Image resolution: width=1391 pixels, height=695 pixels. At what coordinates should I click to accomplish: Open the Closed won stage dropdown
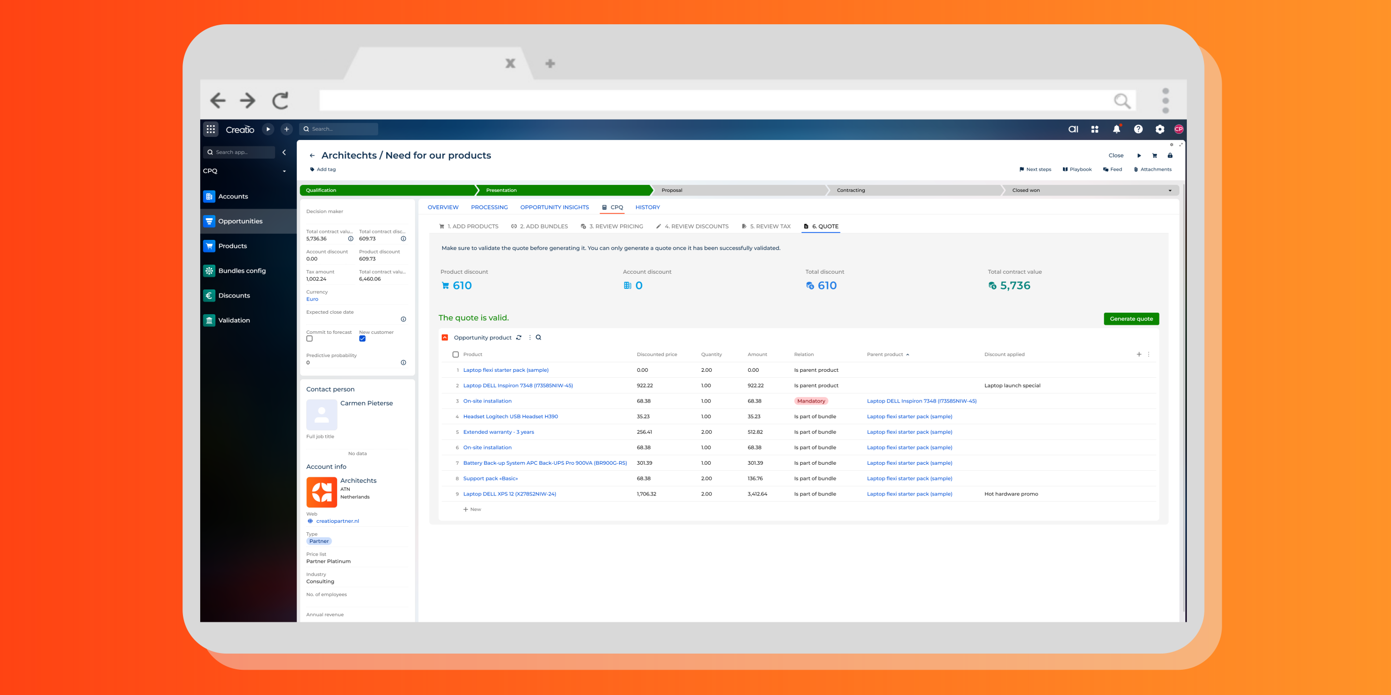tap(1170, 190)
